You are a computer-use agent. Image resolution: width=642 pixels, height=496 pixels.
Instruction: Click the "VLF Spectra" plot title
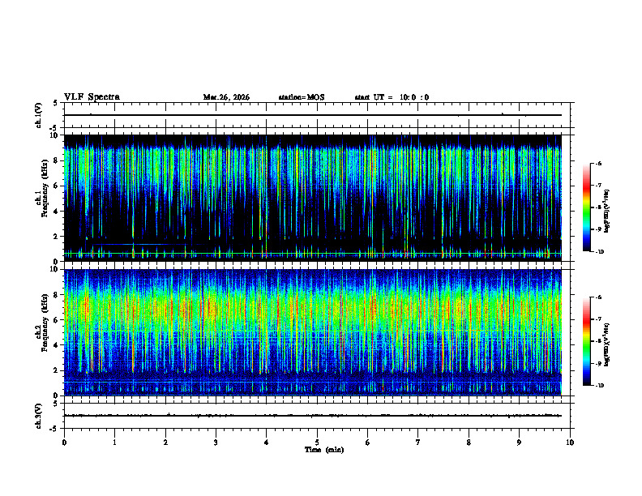click(92, 97)
